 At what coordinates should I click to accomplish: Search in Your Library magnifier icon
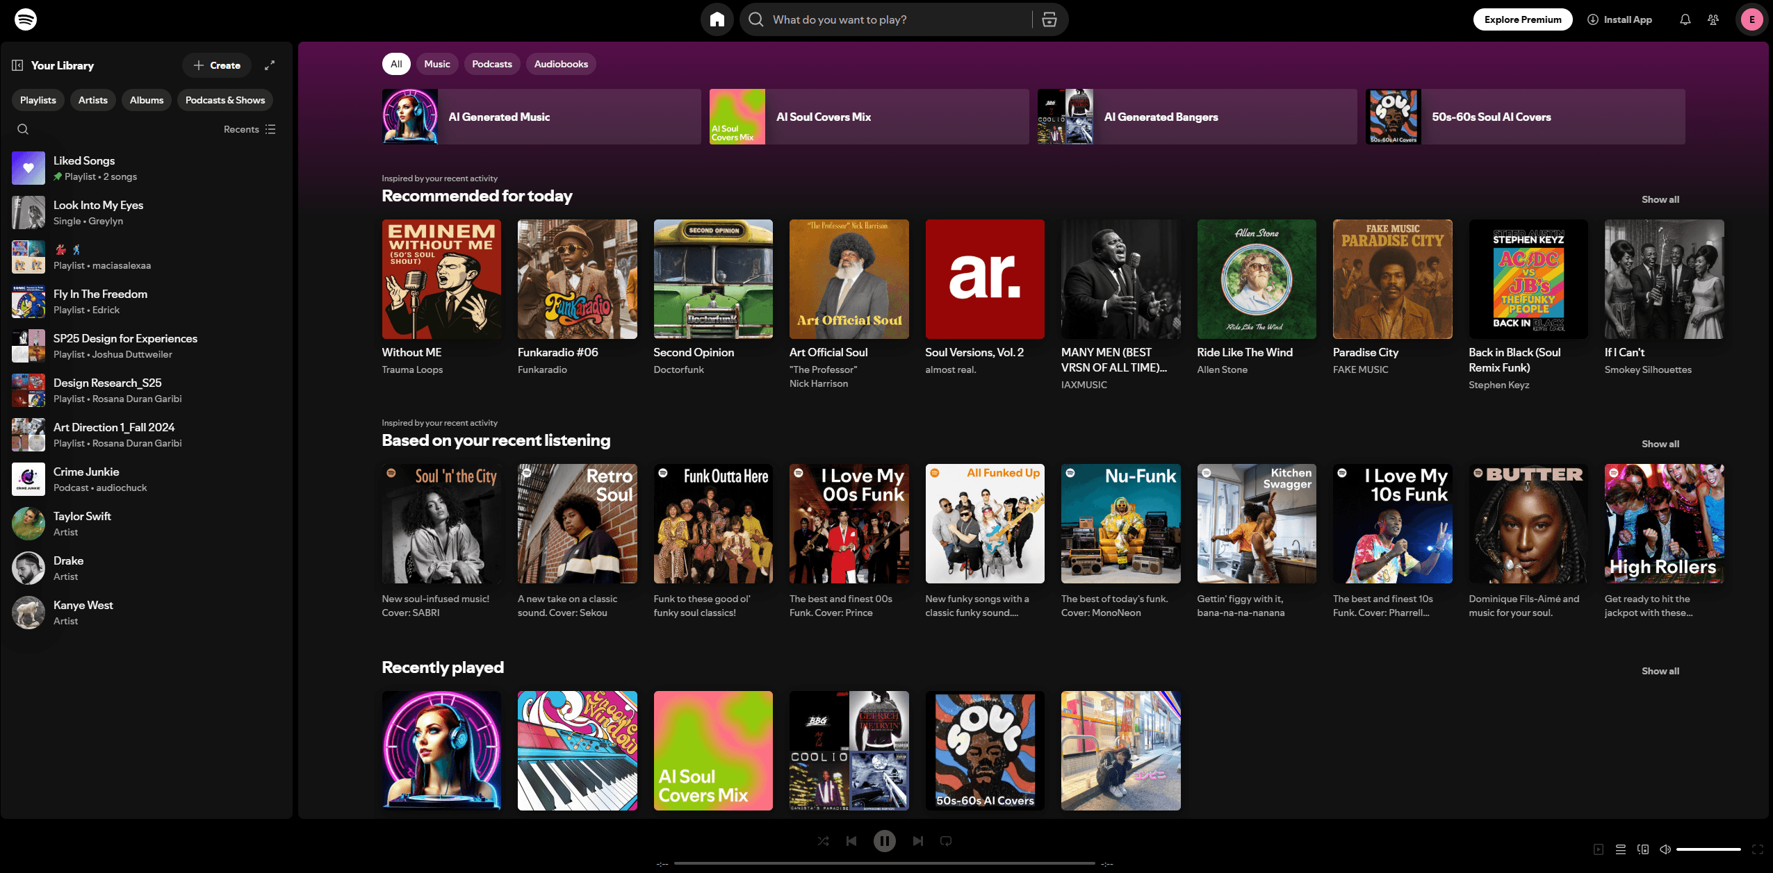[x=23, y=129]
